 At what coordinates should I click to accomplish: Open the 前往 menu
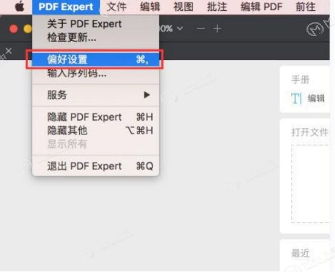pos(305,7)
